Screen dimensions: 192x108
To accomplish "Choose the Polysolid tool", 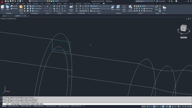I will click(x=14, y=6).
